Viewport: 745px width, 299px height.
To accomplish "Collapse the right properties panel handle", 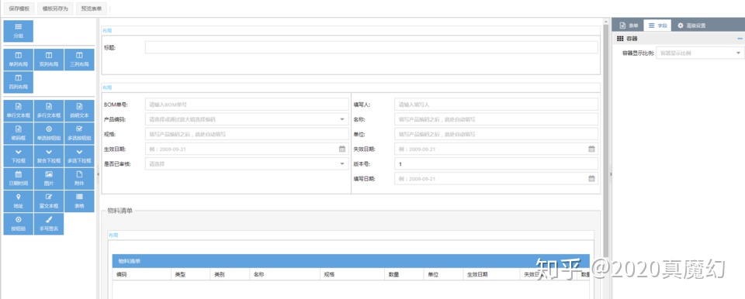I will click(611, 174).
